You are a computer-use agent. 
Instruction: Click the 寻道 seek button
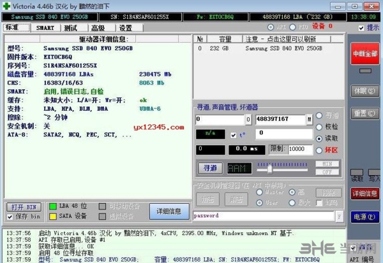tap(210, 168)
